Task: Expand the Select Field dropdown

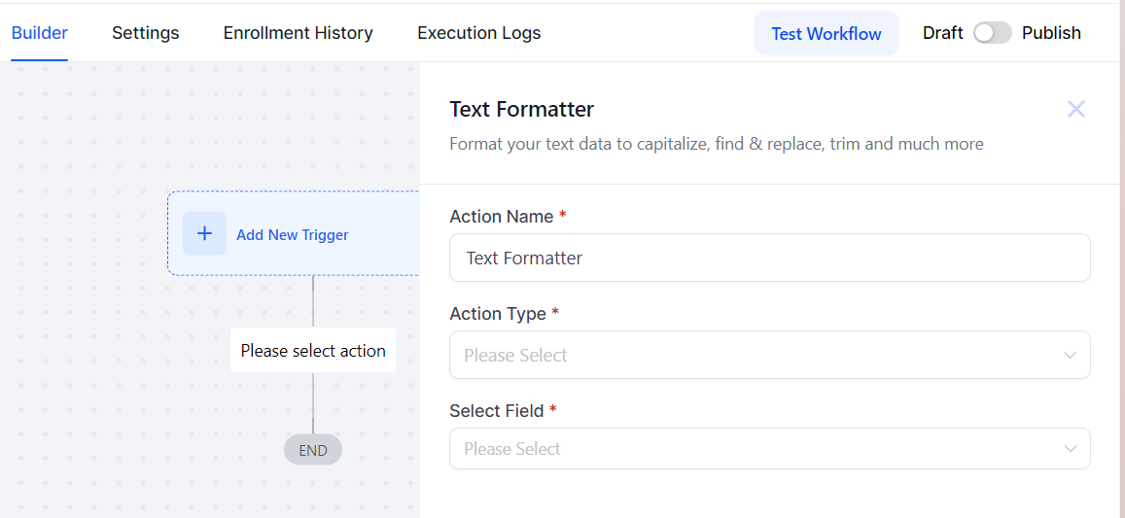Action: 768,449
